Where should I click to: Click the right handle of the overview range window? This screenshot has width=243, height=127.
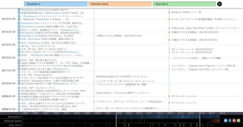tap(200, 121)
